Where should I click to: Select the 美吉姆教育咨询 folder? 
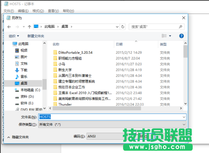coord(84,99)
